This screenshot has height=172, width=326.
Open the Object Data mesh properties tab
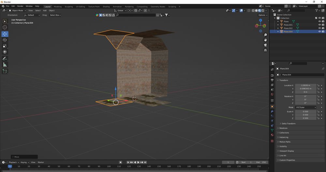coord(272,130)
